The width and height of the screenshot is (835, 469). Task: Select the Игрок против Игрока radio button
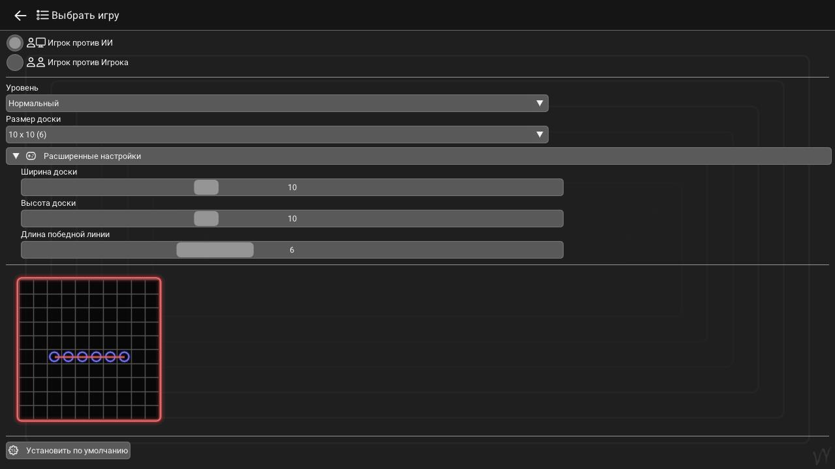(x=14, y=63)
